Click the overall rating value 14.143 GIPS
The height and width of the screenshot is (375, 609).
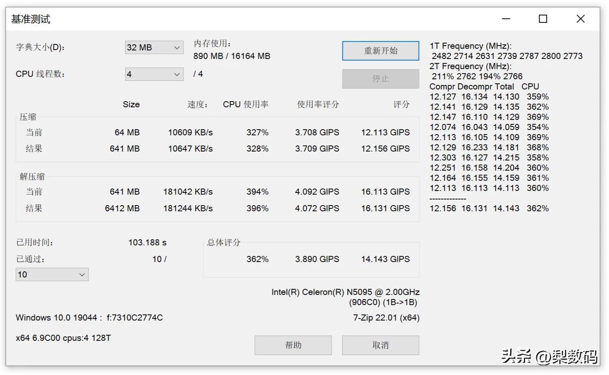(385, 259)
